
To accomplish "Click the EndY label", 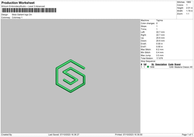I will click(144, 47).
